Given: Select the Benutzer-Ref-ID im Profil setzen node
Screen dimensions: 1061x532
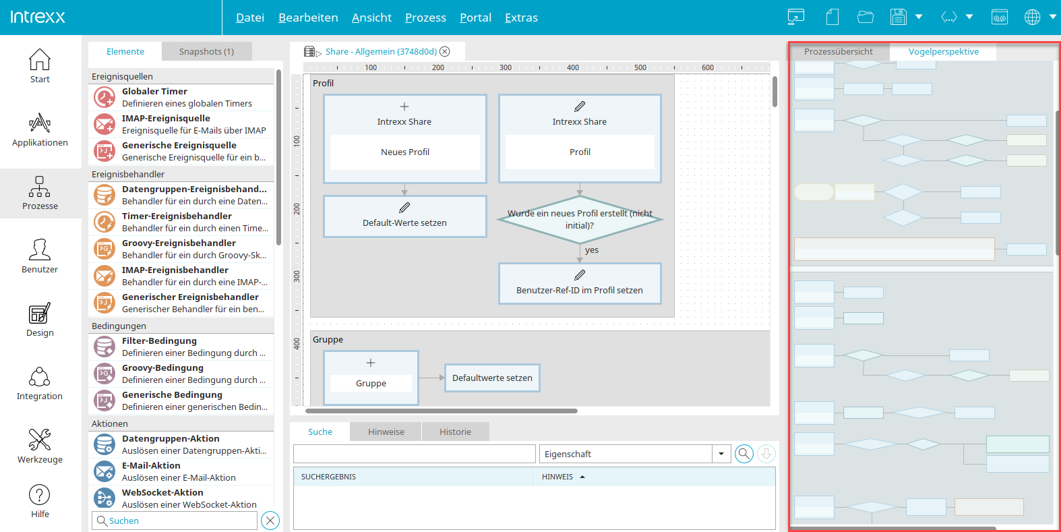Looking at the screenshot, I should 580,284.
